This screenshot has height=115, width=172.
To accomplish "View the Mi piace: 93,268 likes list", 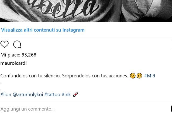I will pyautogui.click(x=18, y=55).
